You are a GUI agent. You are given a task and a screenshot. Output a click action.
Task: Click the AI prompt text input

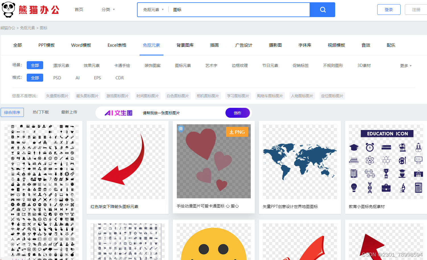(x=182, y=113)
